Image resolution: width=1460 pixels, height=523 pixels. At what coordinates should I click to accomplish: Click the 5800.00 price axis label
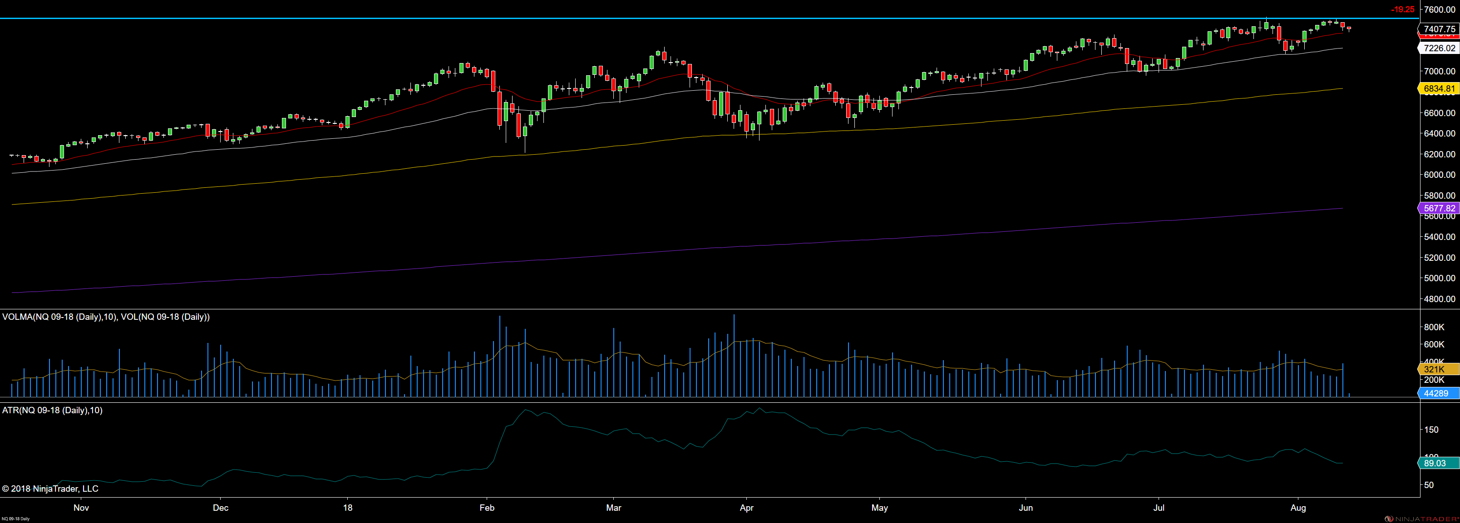click(1440, 196)
